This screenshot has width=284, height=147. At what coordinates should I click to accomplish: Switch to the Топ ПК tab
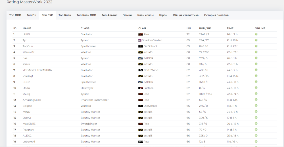pos(32,15)
